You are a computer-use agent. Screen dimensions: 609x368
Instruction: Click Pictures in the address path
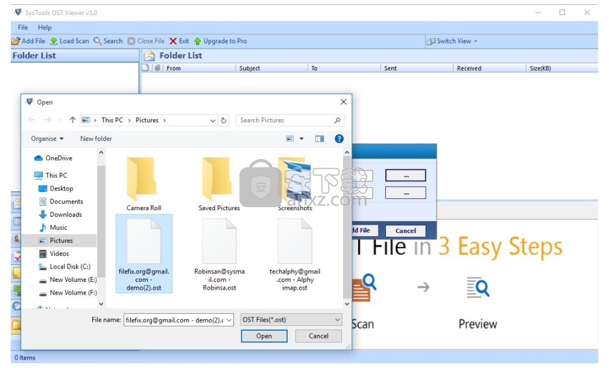coord(147,120)
